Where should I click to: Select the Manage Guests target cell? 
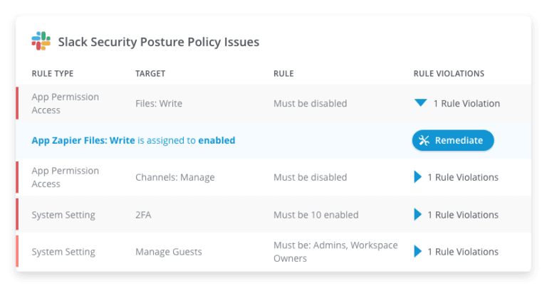(169, 252)
